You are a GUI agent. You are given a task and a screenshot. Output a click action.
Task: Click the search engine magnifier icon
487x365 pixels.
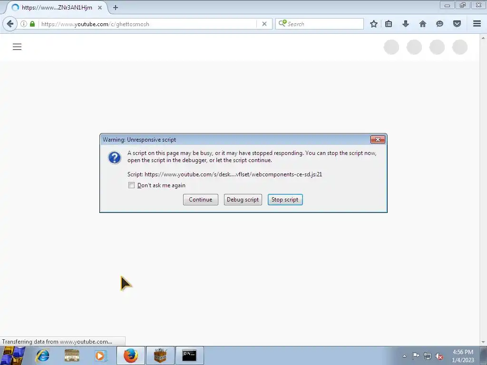pos(282,24)
